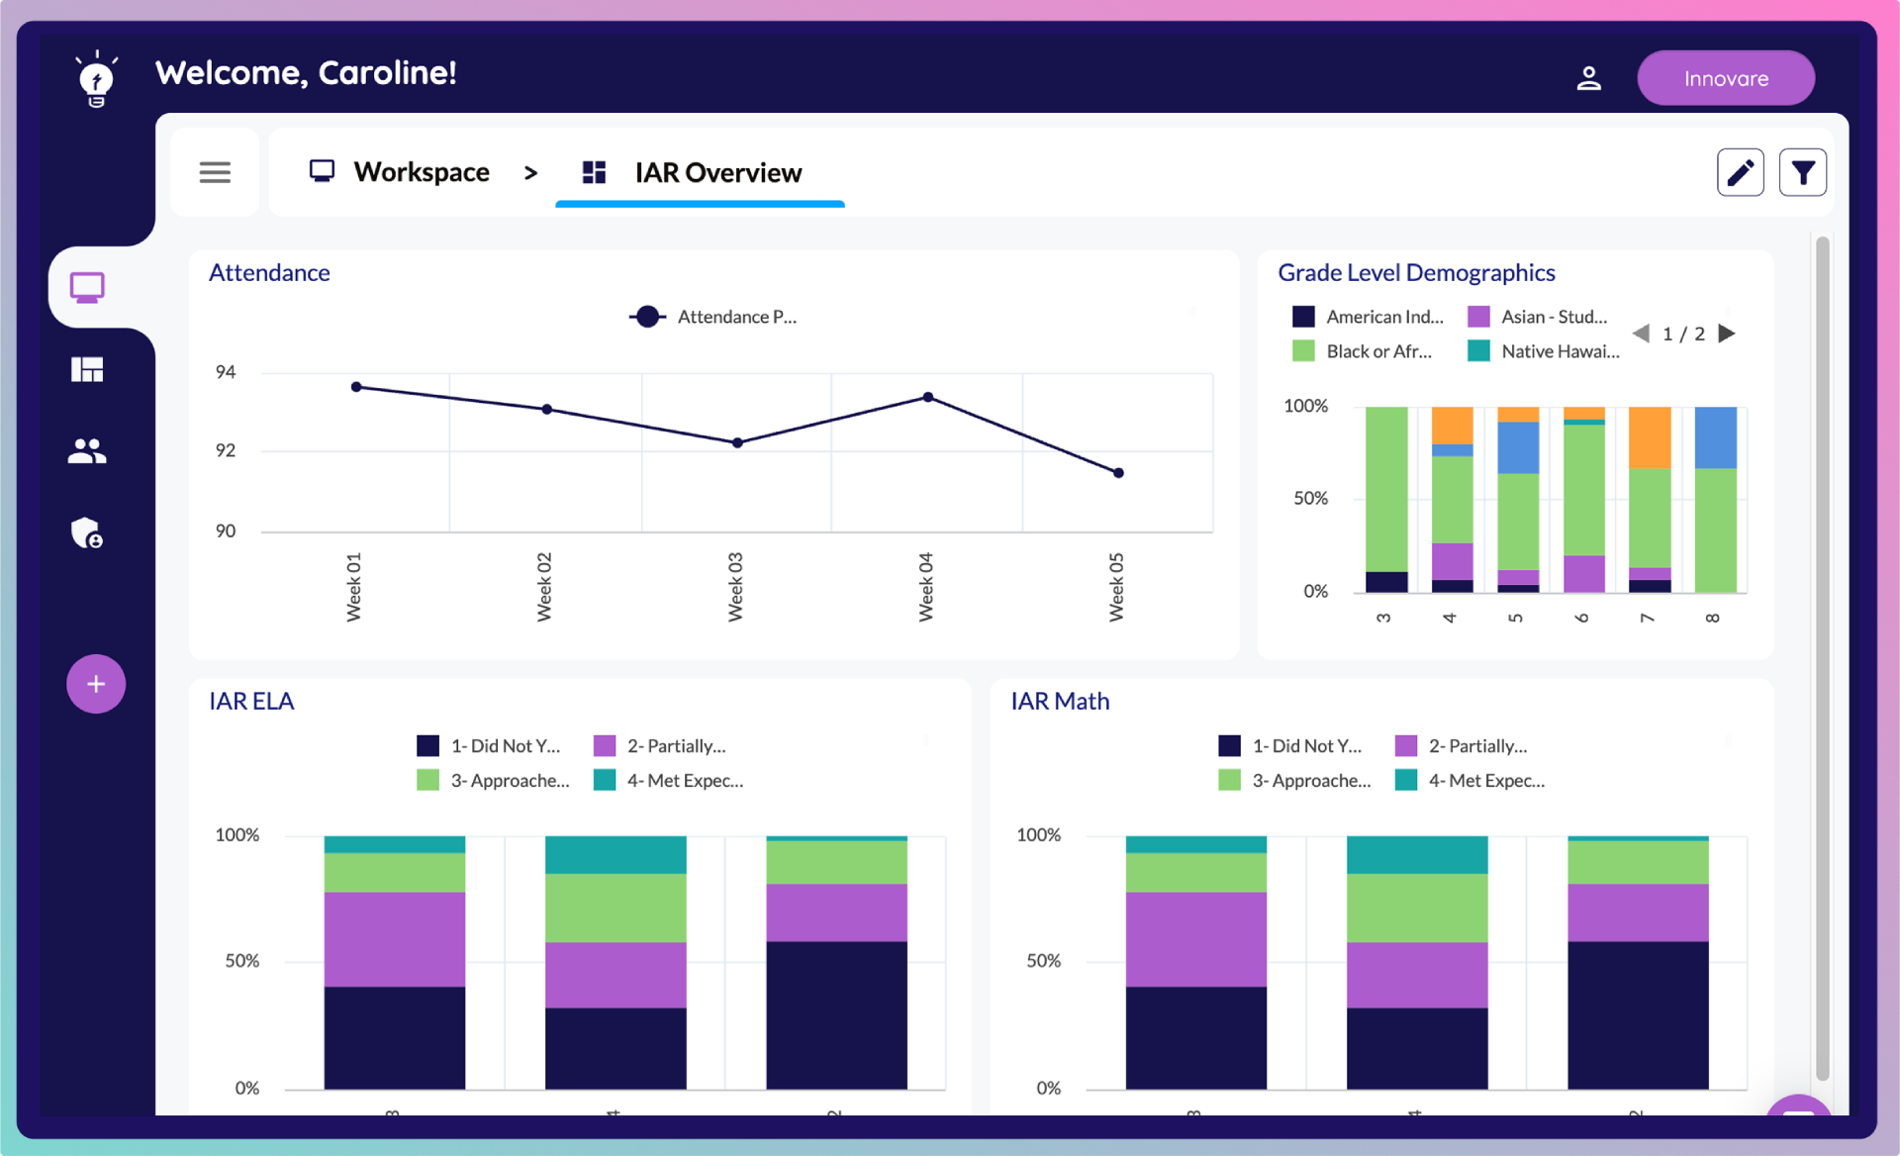1900x1156 pixels.
Task: Click the user profile icon
Action: click(1588, 78)
